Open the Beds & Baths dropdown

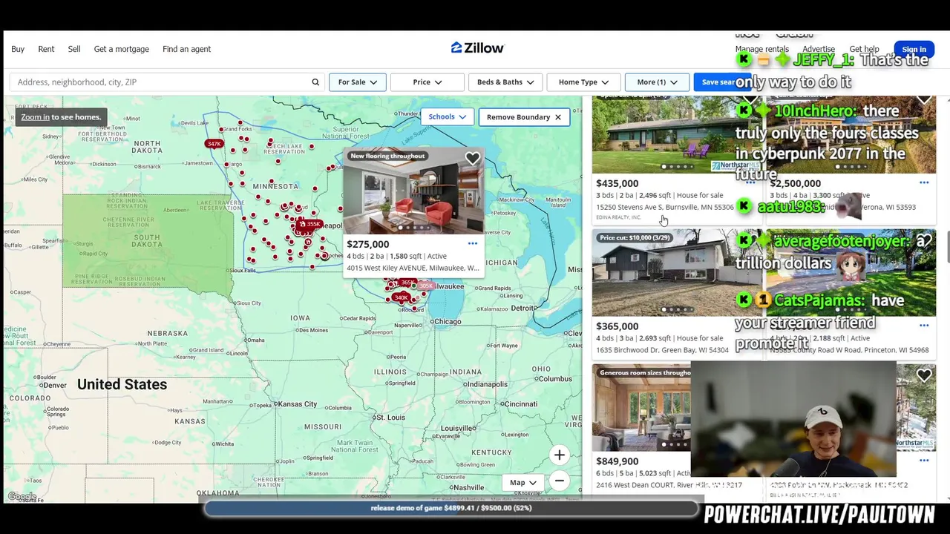point(505,82)
